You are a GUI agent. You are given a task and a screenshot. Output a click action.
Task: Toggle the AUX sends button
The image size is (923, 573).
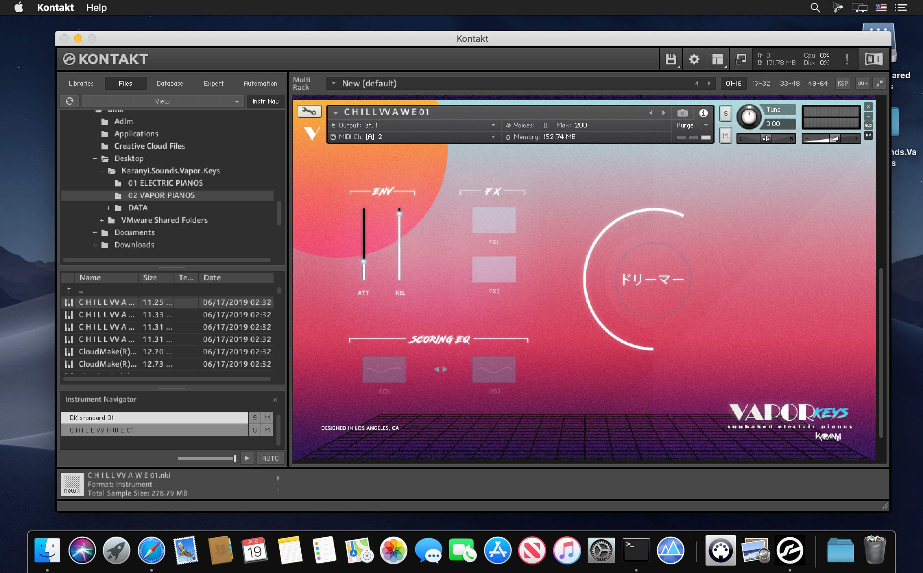point(868,125)
